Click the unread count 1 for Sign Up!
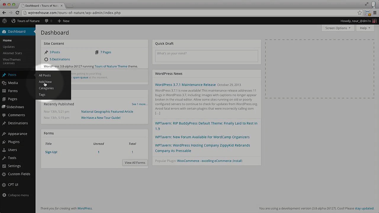The image size is (379, 213). click(x=99, y=152)
